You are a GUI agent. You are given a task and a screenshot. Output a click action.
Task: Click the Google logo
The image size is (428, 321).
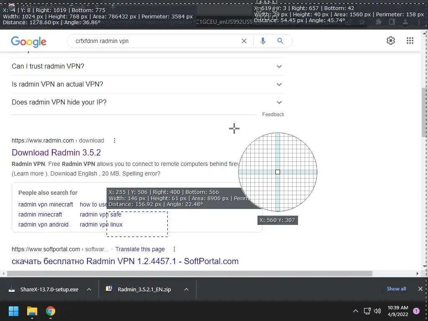coord(29,41)
